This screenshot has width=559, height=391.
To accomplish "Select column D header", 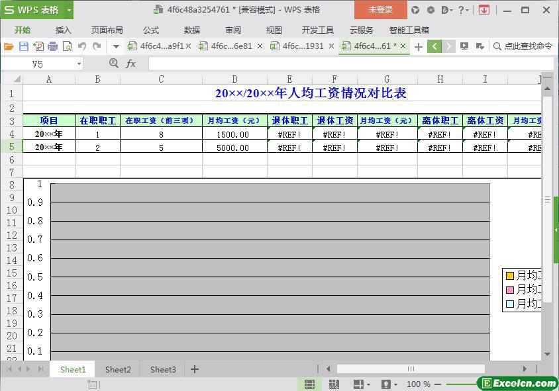I will pos(234,79).
